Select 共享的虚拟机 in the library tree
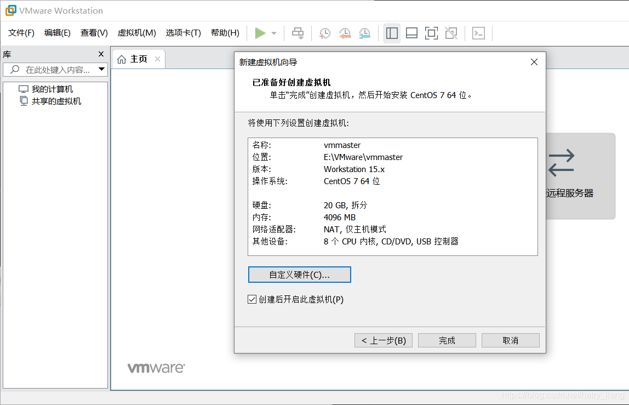The height and width of the screenshot is (405, 629). coord(56,101)
